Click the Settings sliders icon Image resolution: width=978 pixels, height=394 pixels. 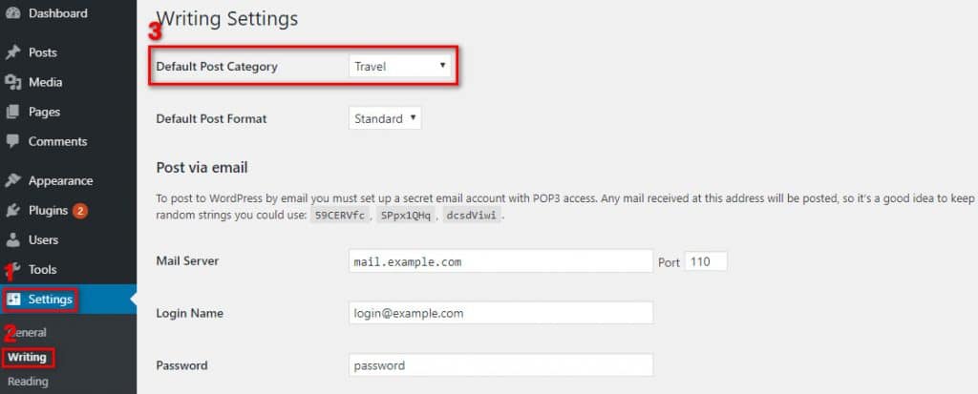point(13,300)
